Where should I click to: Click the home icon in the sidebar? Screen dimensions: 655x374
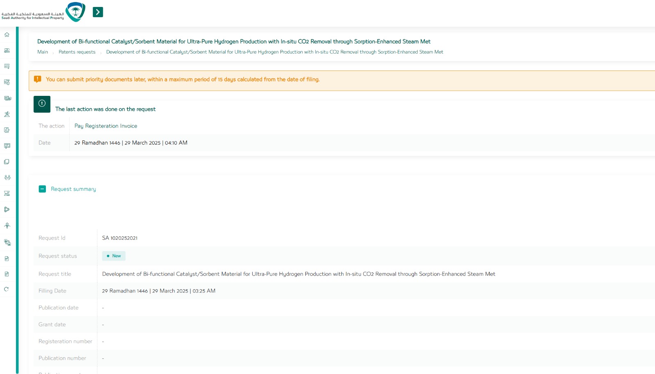coord(7,35)
